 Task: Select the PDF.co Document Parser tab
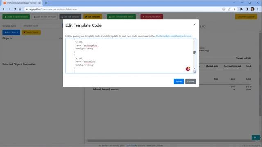[x=22, y=3]
